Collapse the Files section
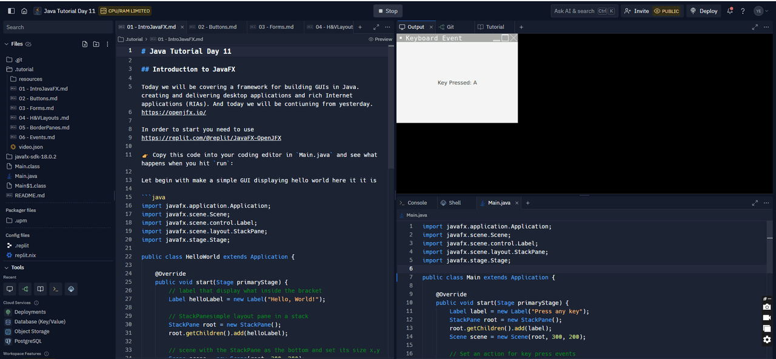Viewport: 776px width, 359px height. tap(7, 44)
